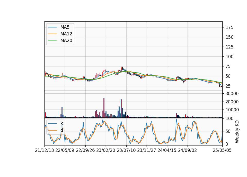Click the 22/05/09 date label
The height and width of the screenshot is (177, 247).
point(65,150)
